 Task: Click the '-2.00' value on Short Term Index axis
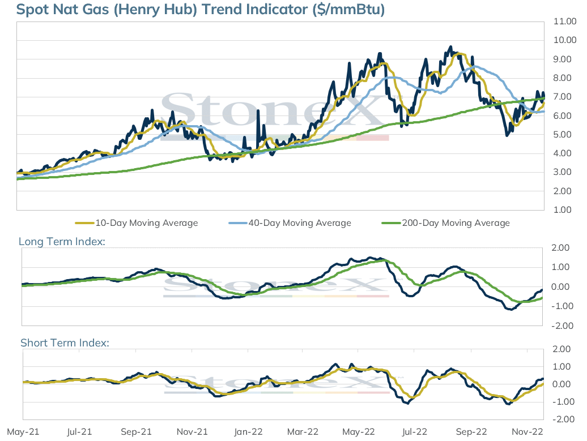[563, 419]
